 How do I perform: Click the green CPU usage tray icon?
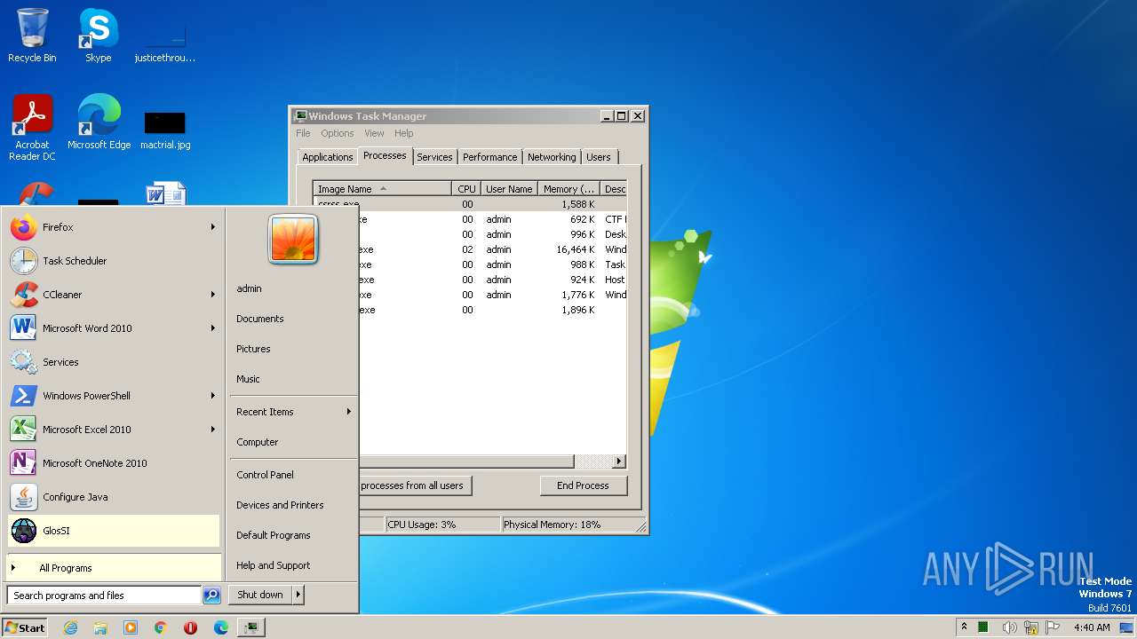[x=983, y=627]
